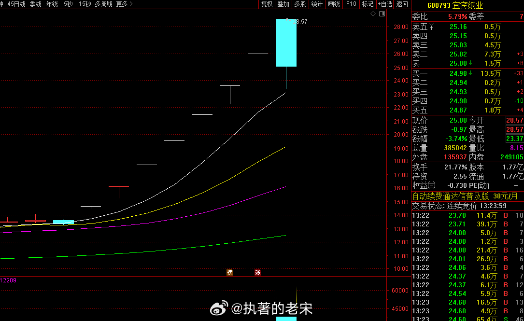Click the 标记 mark button

point(368,4)
